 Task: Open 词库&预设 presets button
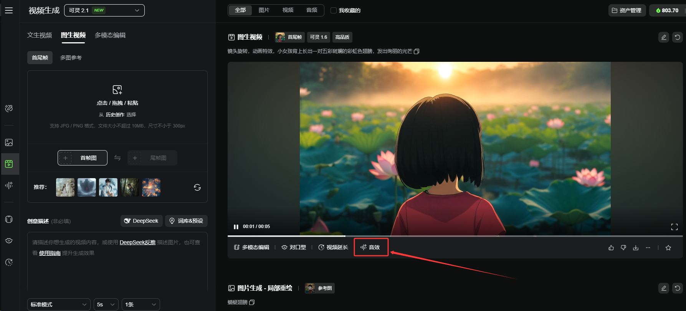tap(187, 221)
